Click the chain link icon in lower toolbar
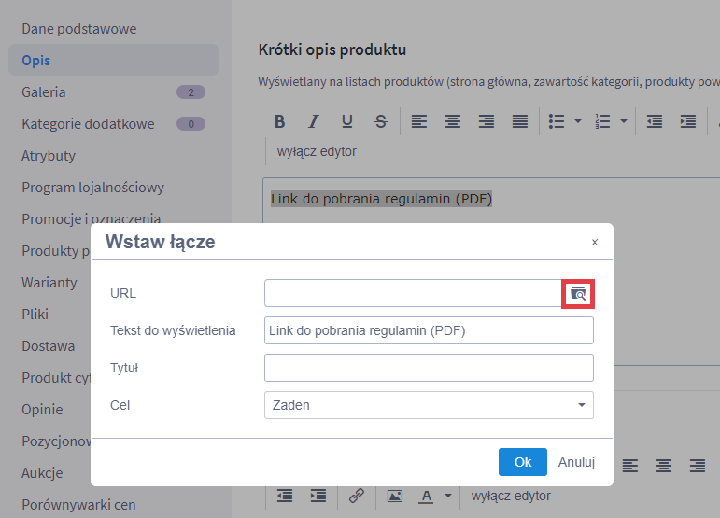This screenshot has width=720, height=518. 356,496
